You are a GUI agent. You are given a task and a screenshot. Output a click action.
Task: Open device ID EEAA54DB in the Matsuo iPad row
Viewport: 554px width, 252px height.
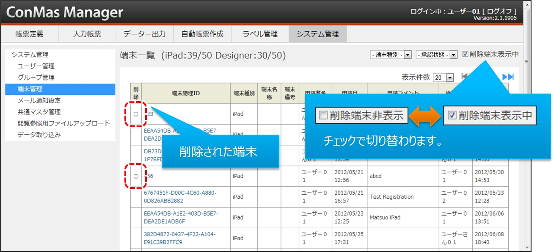[x=181, y=217]
